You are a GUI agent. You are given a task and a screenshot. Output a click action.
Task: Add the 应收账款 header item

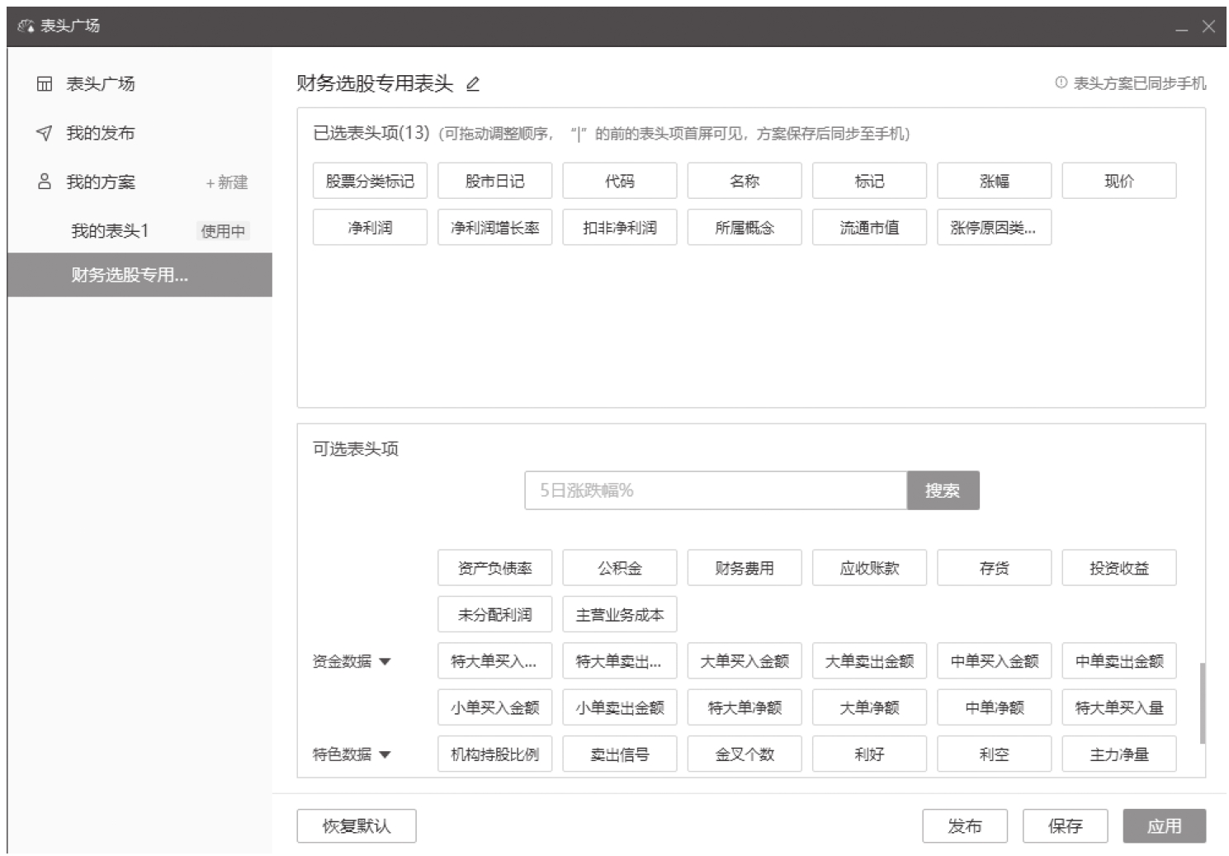tap(869, 568)
